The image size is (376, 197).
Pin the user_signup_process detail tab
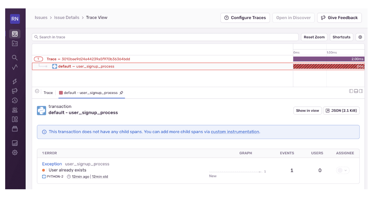click(x=121, y=93)
